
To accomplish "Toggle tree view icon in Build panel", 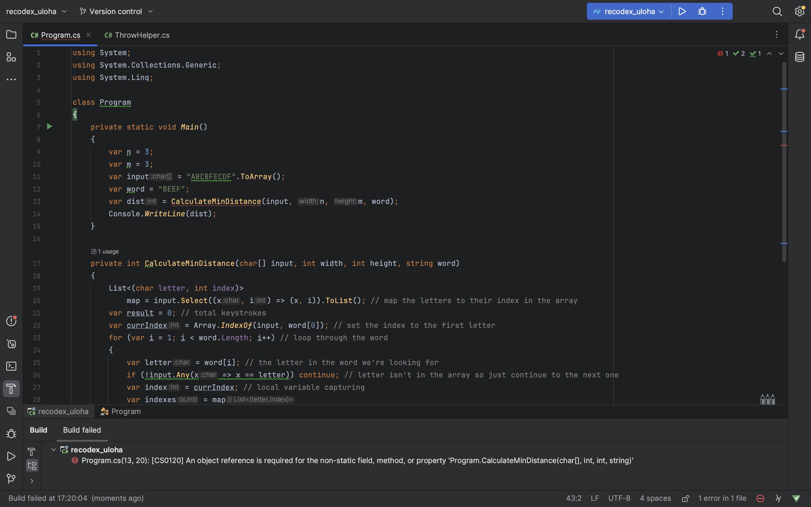I will pyautogui.click(x=32, y=465).
